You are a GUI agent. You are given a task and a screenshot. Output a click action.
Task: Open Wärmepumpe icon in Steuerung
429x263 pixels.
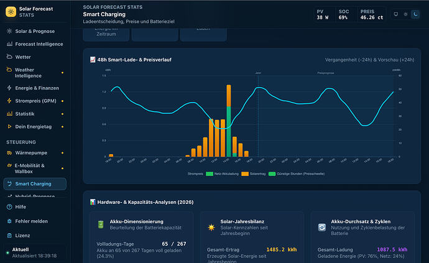(x=9, y=153)
